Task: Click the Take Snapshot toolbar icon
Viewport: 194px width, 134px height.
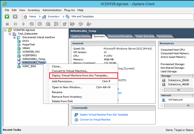Action: pos(40,24)
